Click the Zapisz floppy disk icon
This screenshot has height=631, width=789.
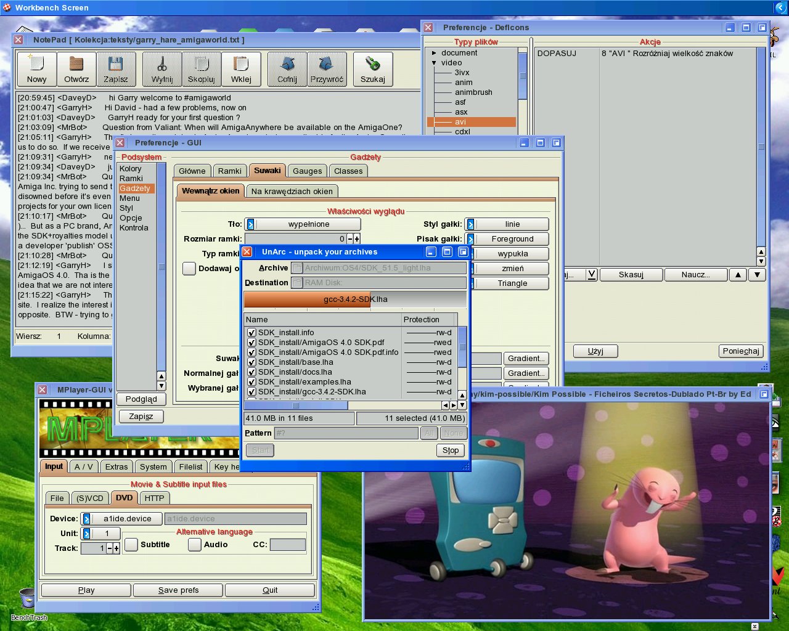point(116,68)
